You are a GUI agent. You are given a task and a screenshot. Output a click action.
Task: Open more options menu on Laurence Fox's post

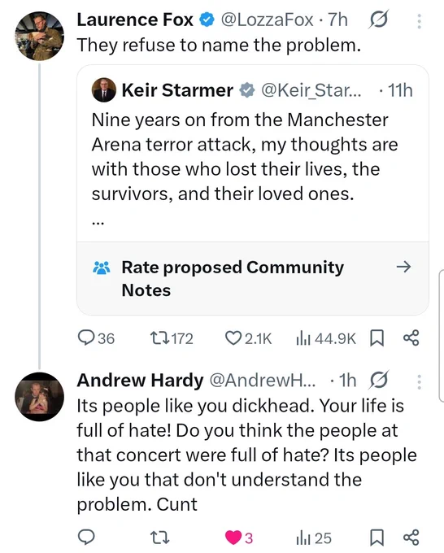click(x=419, y=21)
